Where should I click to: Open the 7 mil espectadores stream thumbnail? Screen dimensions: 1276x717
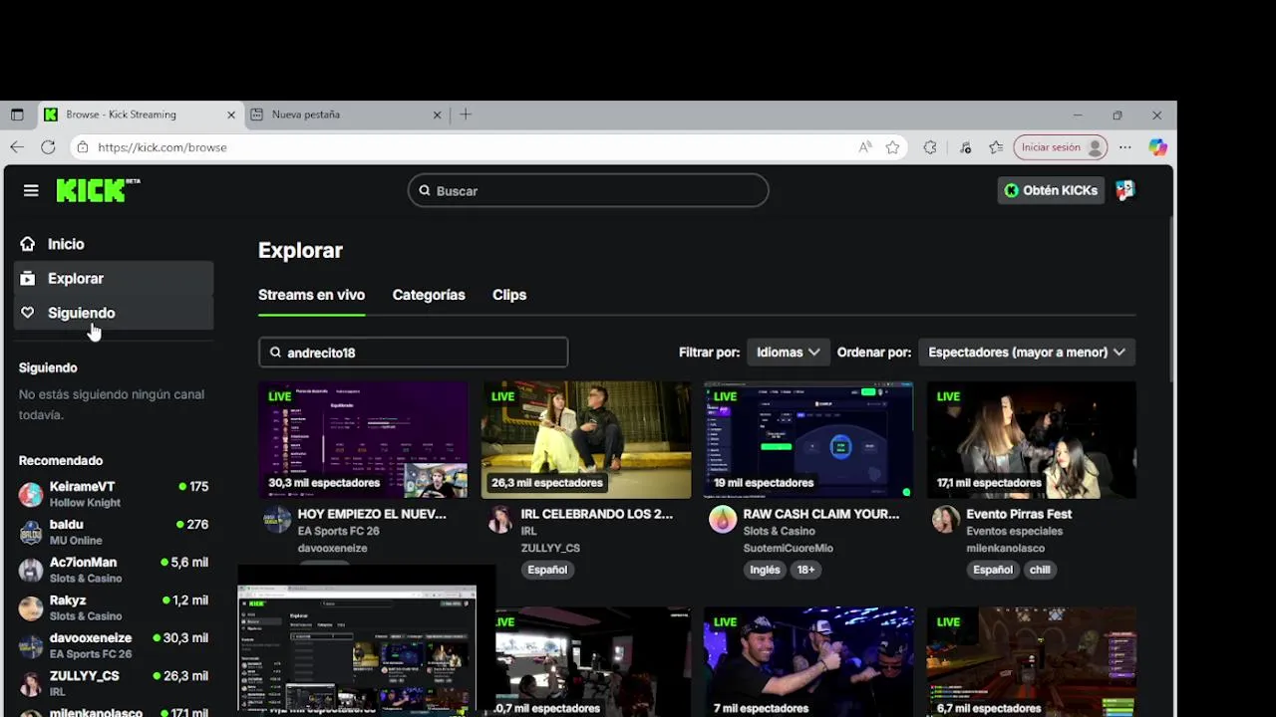click(808, 661)
